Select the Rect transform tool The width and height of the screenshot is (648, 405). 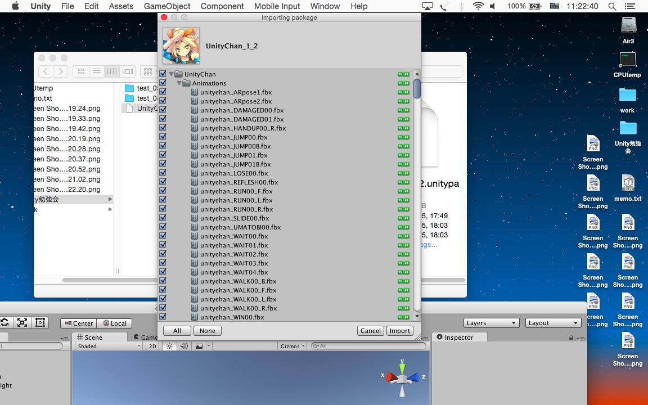pyautogui.click(x=40, y=323)
